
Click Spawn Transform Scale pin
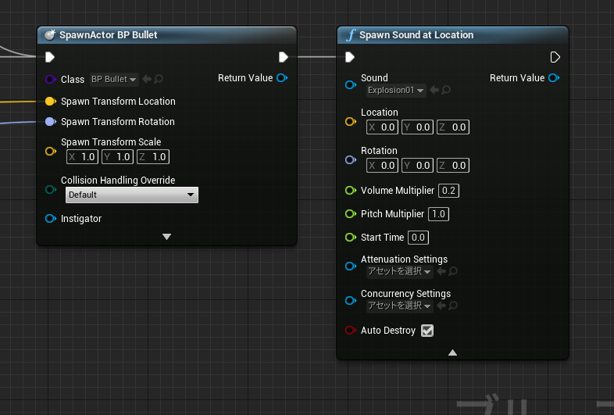[51, 151]
